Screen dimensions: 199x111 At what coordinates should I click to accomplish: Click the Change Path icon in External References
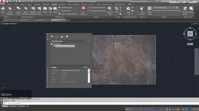coord(62,36)
